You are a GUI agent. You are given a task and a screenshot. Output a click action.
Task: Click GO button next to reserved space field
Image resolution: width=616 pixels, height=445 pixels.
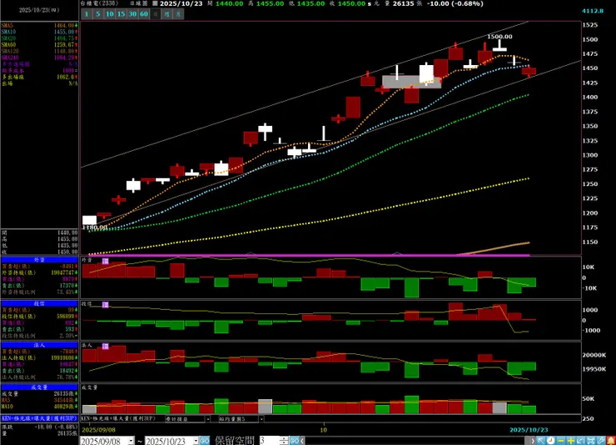(x=295, y=441)
